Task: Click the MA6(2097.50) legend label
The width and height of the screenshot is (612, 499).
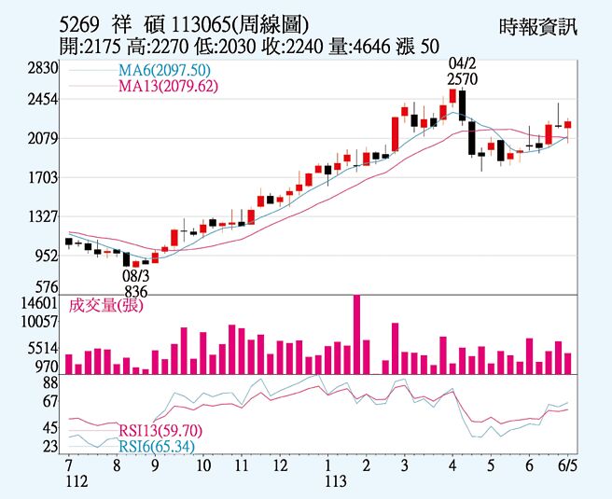Action: [x=163, y=71]
